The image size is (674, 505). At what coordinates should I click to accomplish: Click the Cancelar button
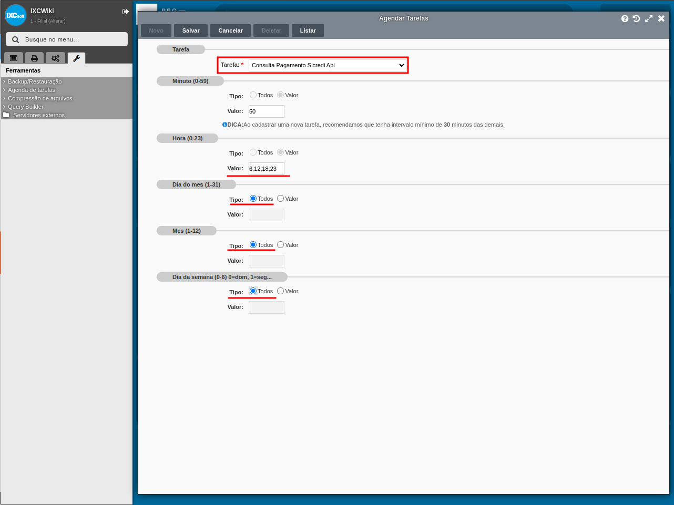[231, 30]
